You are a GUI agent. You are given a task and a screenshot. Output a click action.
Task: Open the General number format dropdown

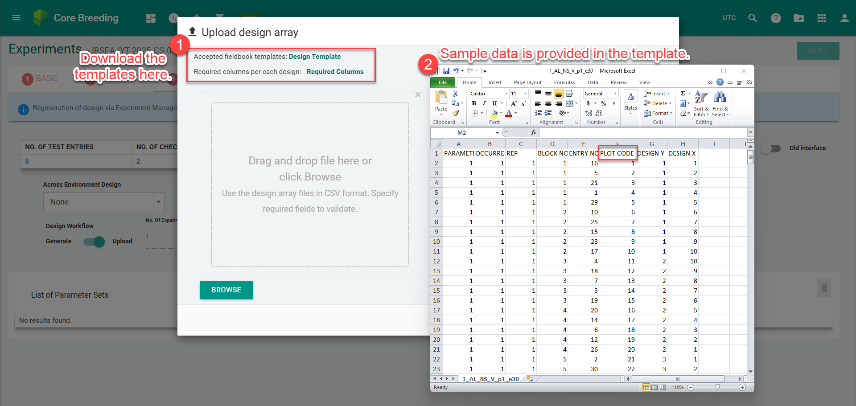tap(615, 94)
